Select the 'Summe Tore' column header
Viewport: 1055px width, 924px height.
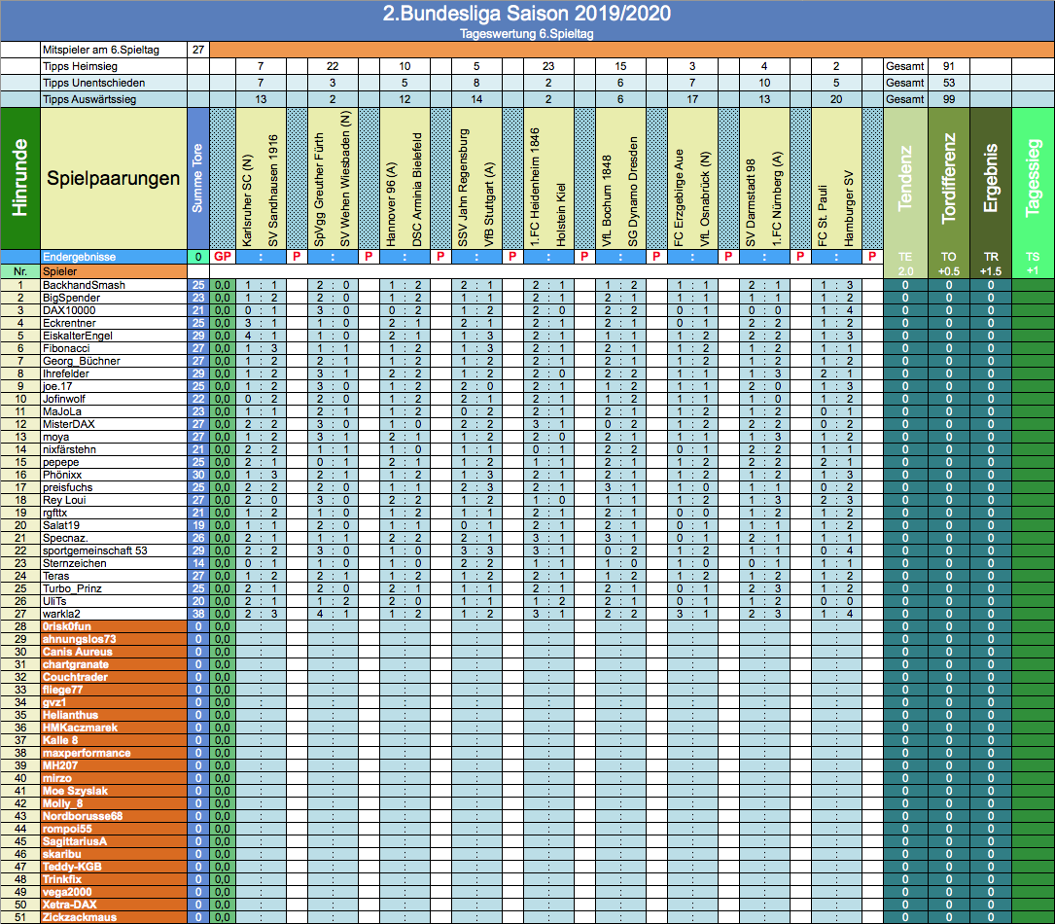click(197, 178)
